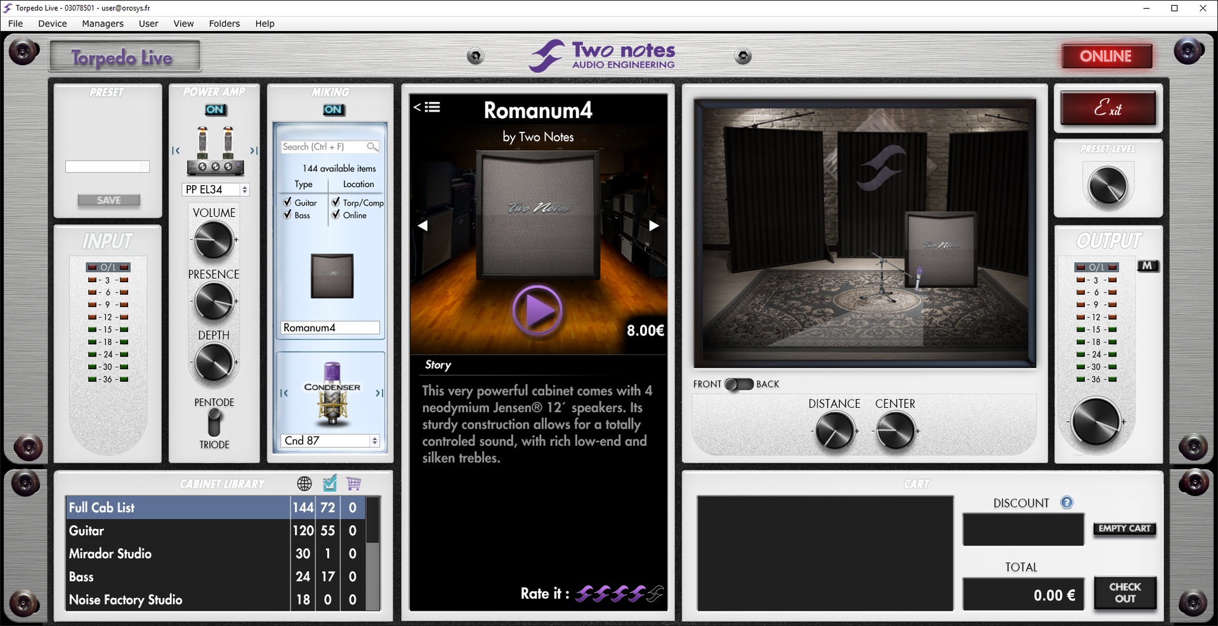Image resolution: width=1218 pixels, height=626 pixels.
Task: Play the Romanum4 cabinet preview
Action: point(537,310)
